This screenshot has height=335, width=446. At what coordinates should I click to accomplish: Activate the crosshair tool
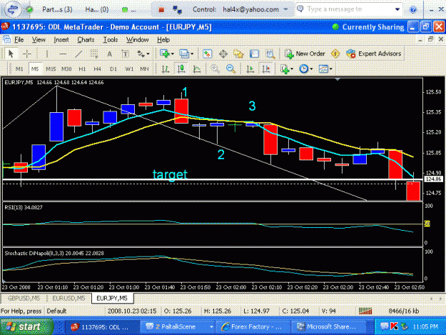(x=27, y=54)
